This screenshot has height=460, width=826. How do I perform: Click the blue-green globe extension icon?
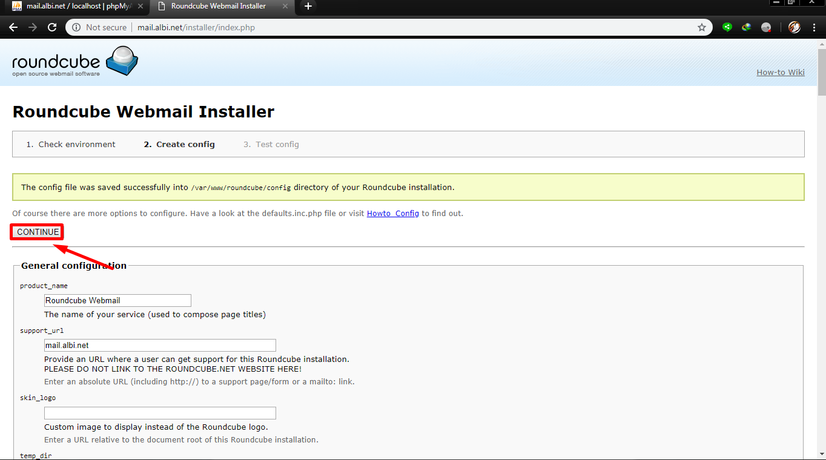pos(747,27)
